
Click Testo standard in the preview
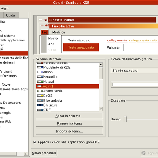[79, 40]
